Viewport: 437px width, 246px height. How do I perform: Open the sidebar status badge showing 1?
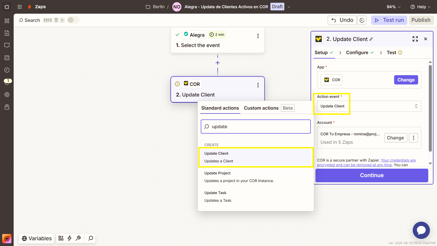pos(8,81)
